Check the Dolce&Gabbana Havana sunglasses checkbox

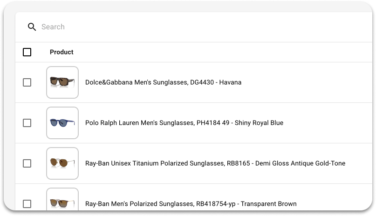click(27, 82)
